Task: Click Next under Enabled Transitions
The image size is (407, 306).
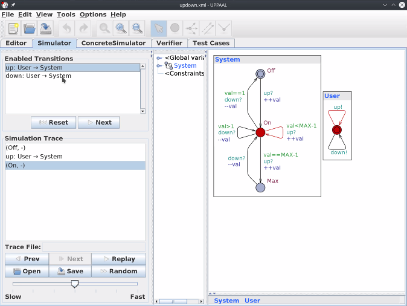Action: point(98,122)
